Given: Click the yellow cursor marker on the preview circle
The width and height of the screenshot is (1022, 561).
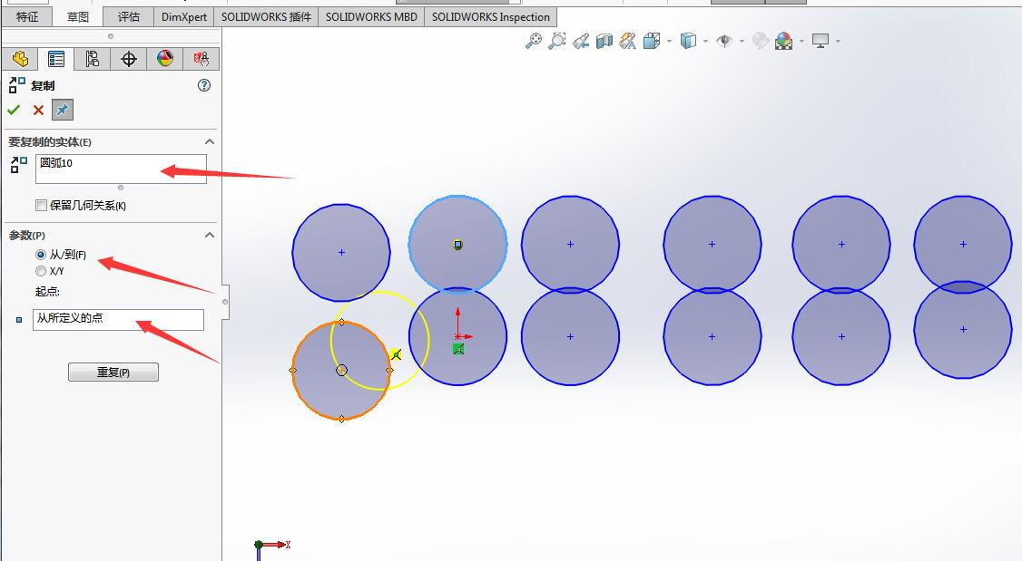Looking at the screenshot, I should (396, 354).
